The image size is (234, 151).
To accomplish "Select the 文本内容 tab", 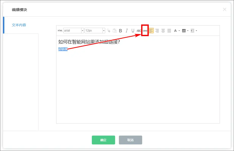I will click(19, 25).
